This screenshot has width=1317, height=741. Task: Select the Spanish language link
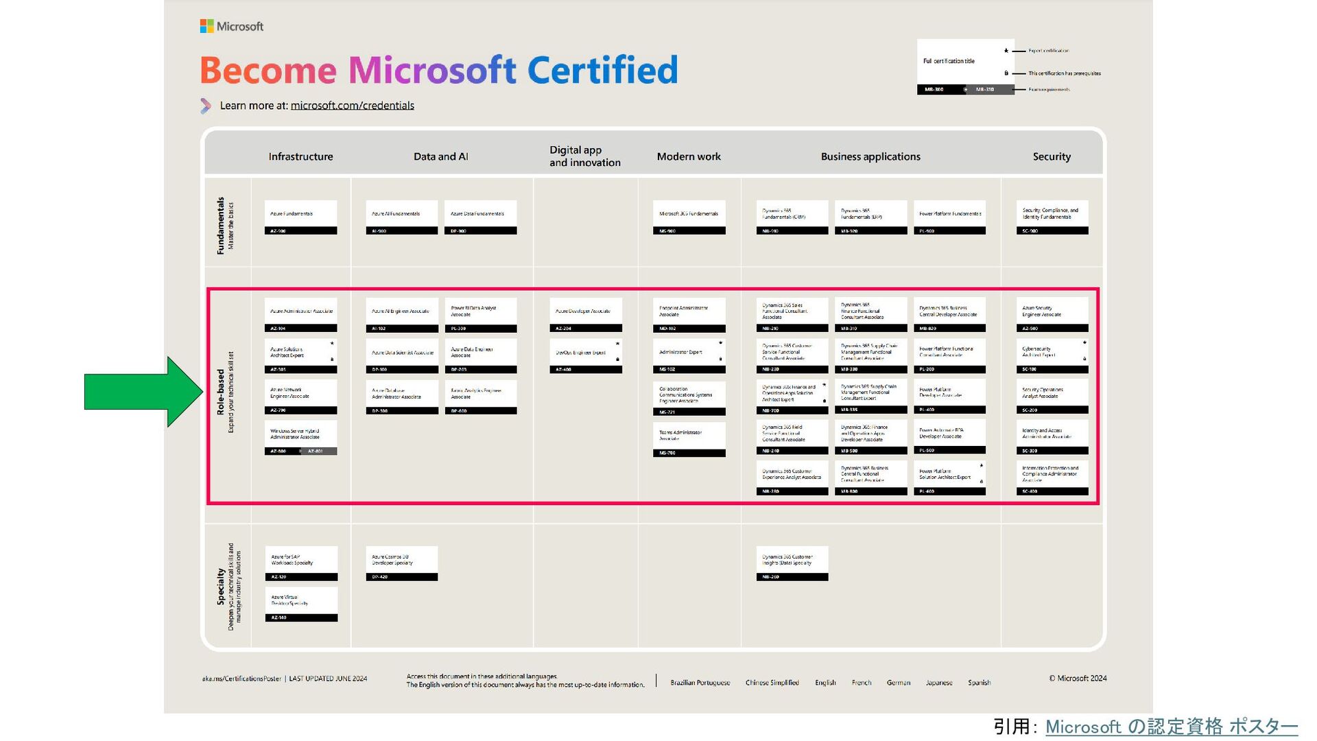pos(979,683)
